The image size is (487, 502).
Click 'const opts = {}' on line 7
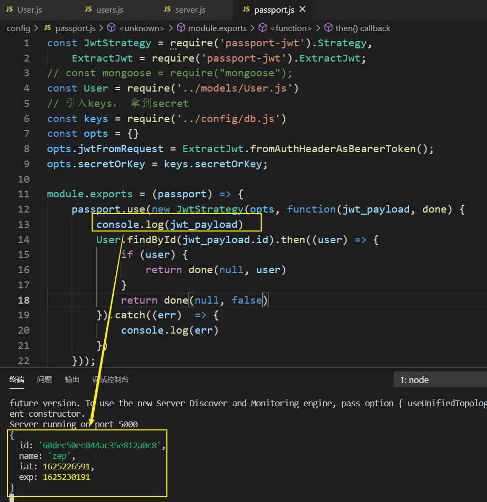click(93, 134)
